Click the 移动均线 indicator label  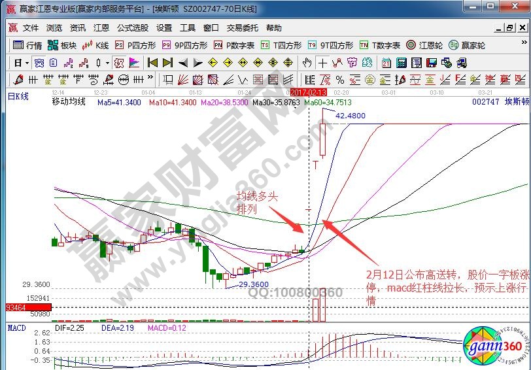pos(69,103)
